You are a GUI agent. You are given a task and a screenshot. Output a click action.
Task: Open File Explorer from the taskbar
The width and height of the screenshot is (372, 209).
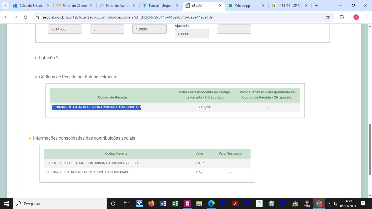(199, 204)
